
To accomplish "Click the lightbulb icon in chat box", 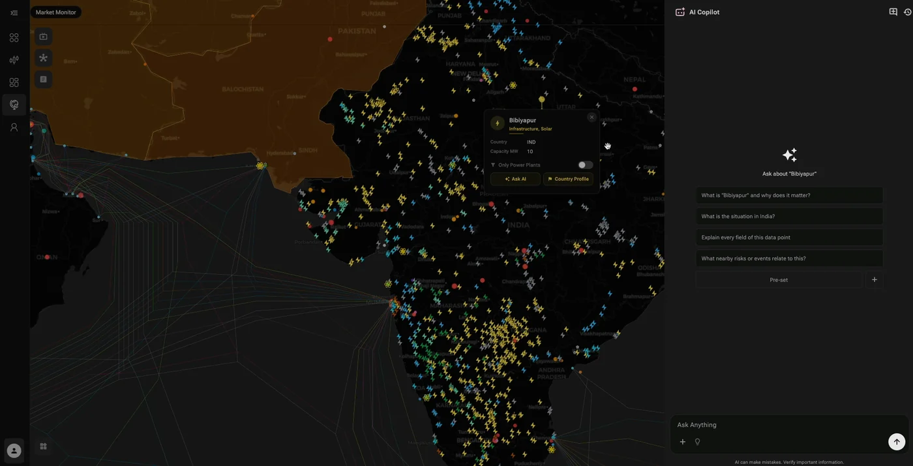I will 697,442.
